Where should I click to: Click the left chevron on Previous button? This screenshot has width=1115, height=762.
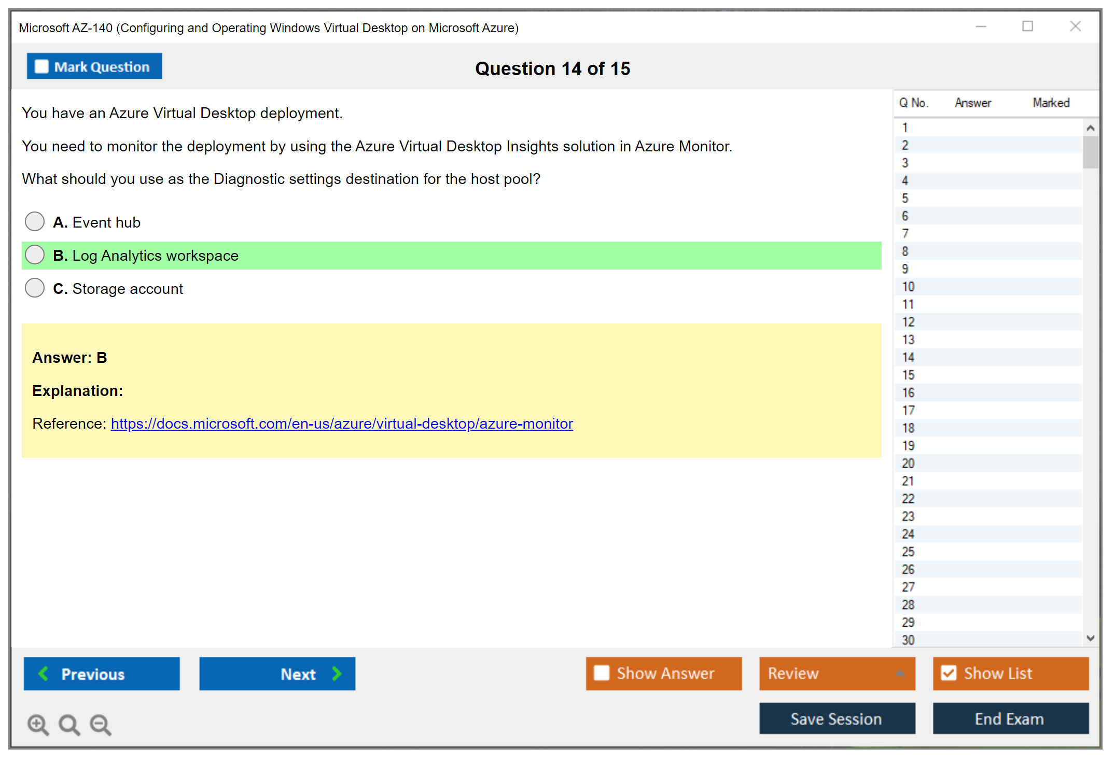click(44, 673)
